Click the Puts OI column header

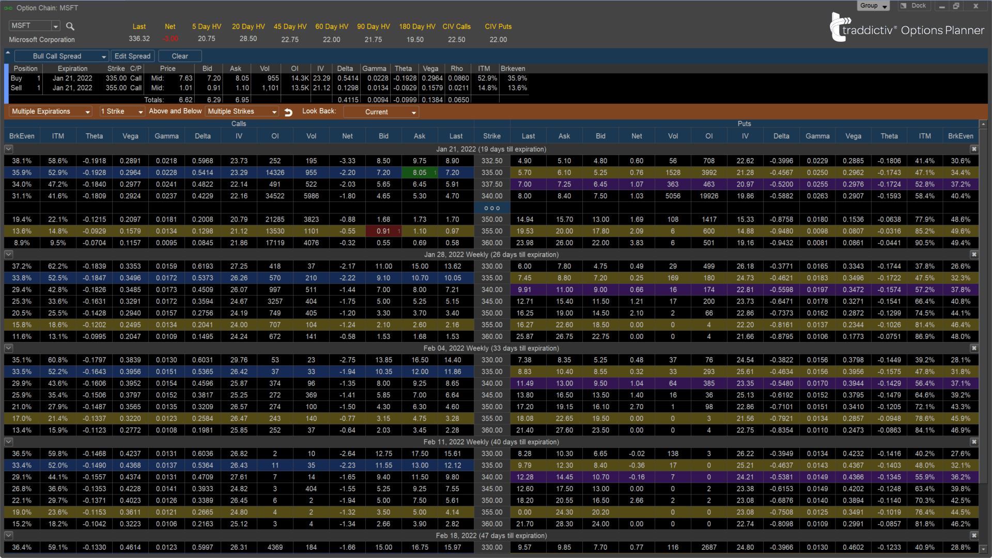tap(709, 136)
